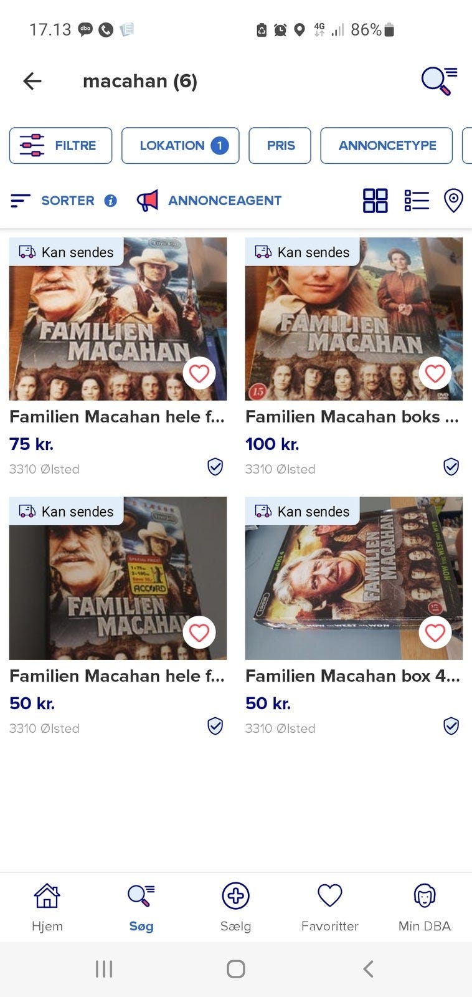Tap the megaphone Annonceagent icon
This screenshot has height=997, width=472.
[148, 201]
